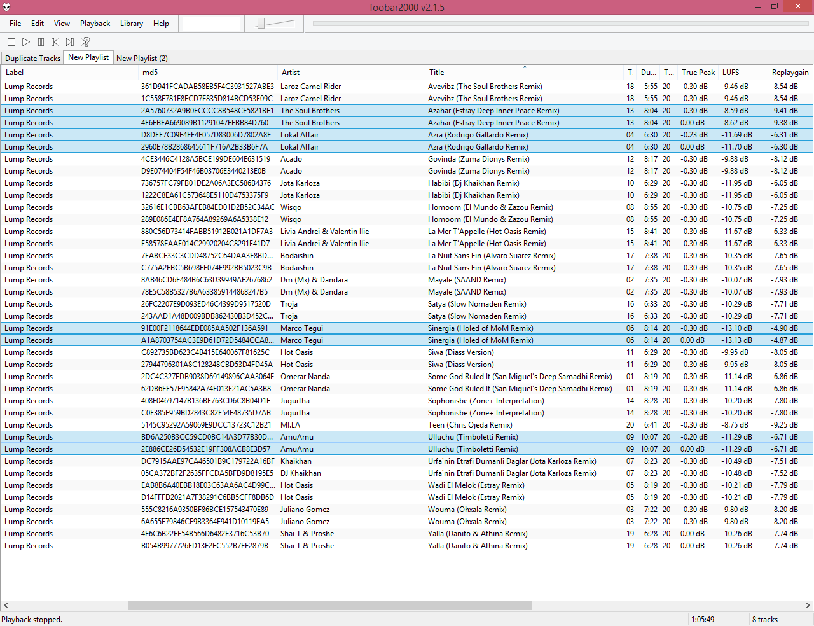Open the Library menu
This screenshot has height=626, width=814.
(x=131, y=24)
